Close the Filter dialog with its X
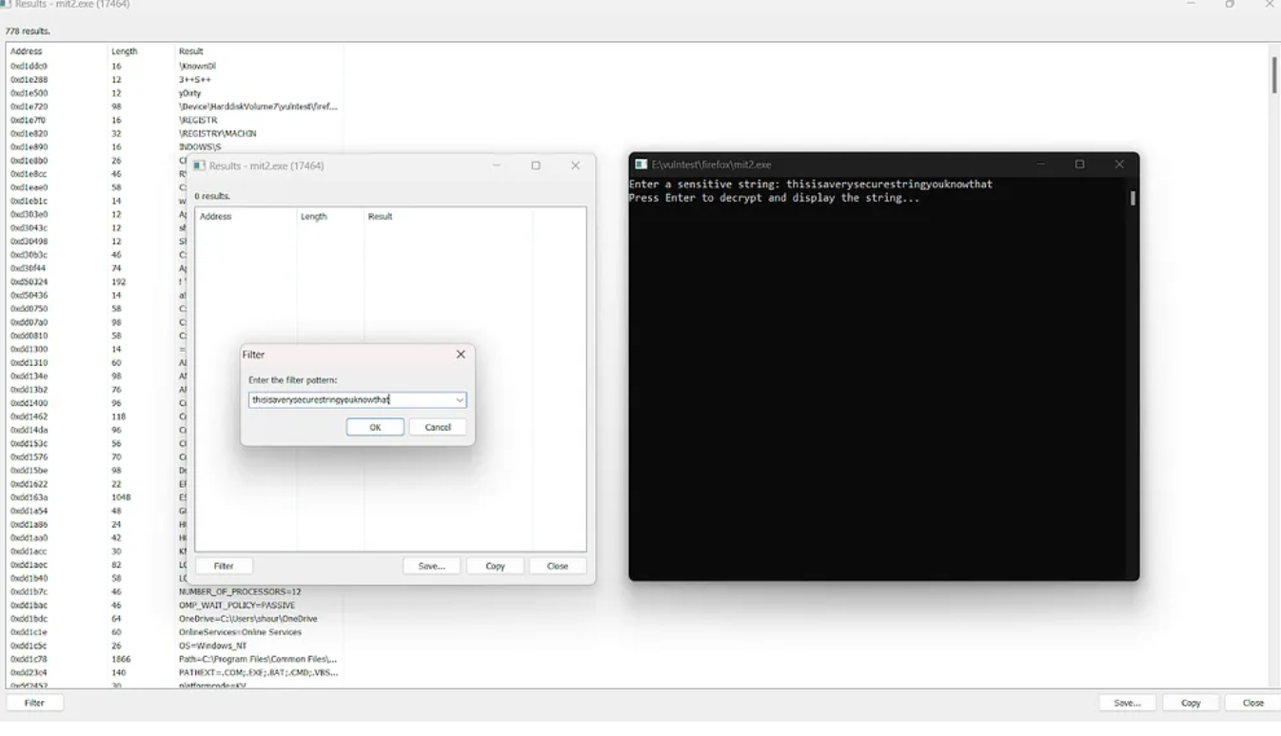The height and width of the screenshot is (736, 1281). click(461, 354)
